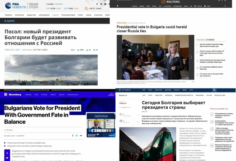The width and height of the screenshot is (236, 161).
Task: Click Bloomberg Anywhere Remote Login link
Action: [x=39, y=90]
